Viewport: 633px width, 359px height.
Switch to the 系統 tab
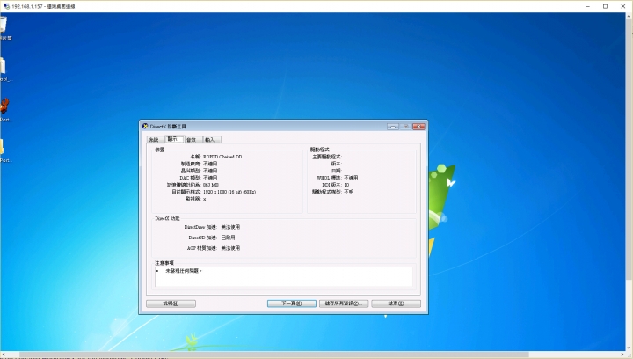coord(156,140)
